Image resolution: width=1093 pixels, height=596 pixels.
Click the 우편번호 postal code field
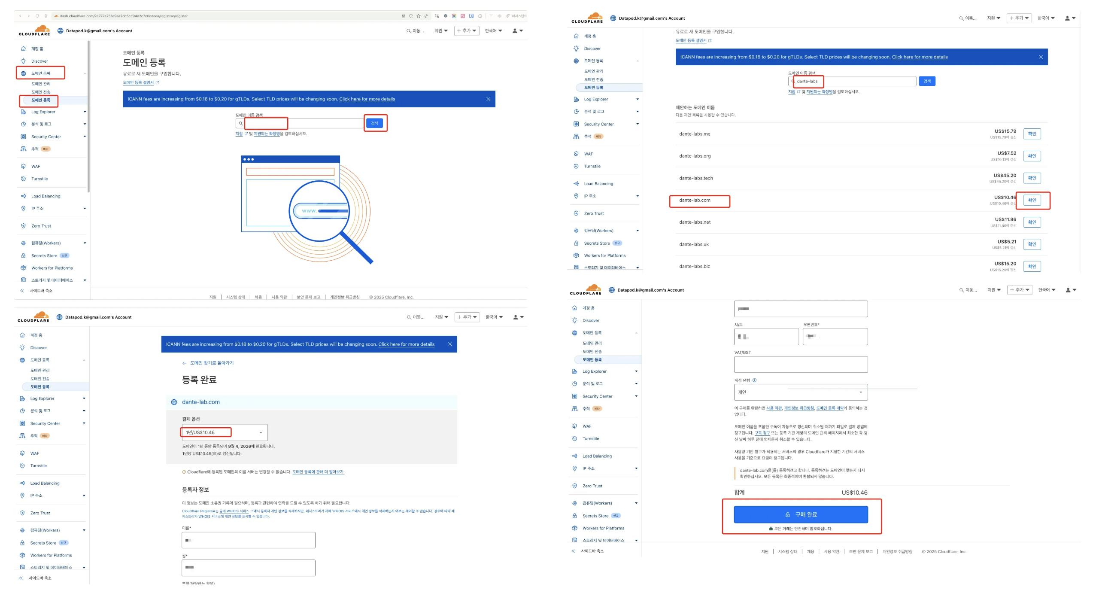point(835,337)
